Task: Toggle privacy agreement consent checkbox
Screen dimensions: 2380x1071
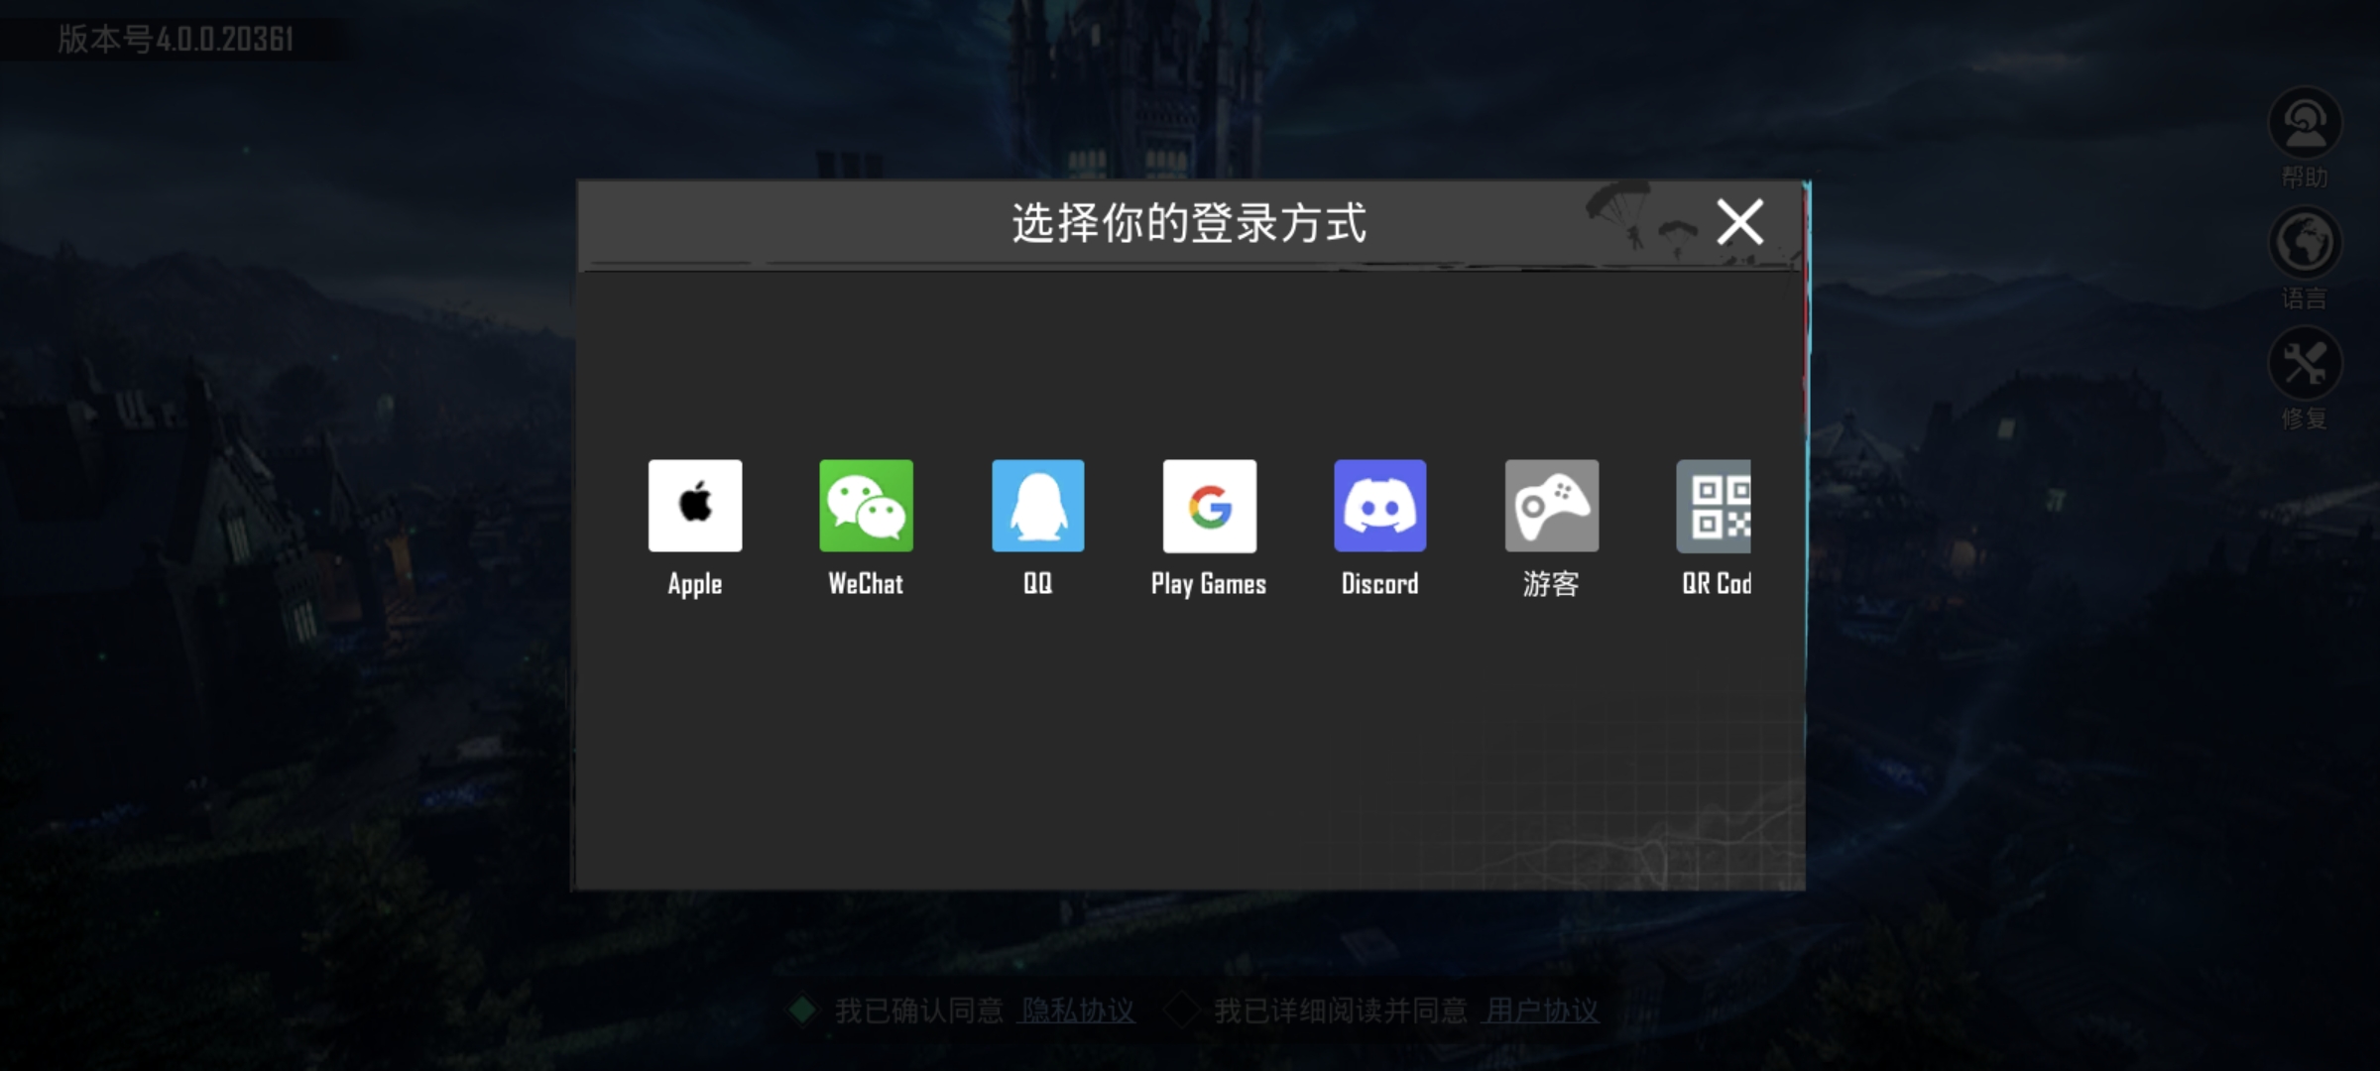Action: [802, 1011]
